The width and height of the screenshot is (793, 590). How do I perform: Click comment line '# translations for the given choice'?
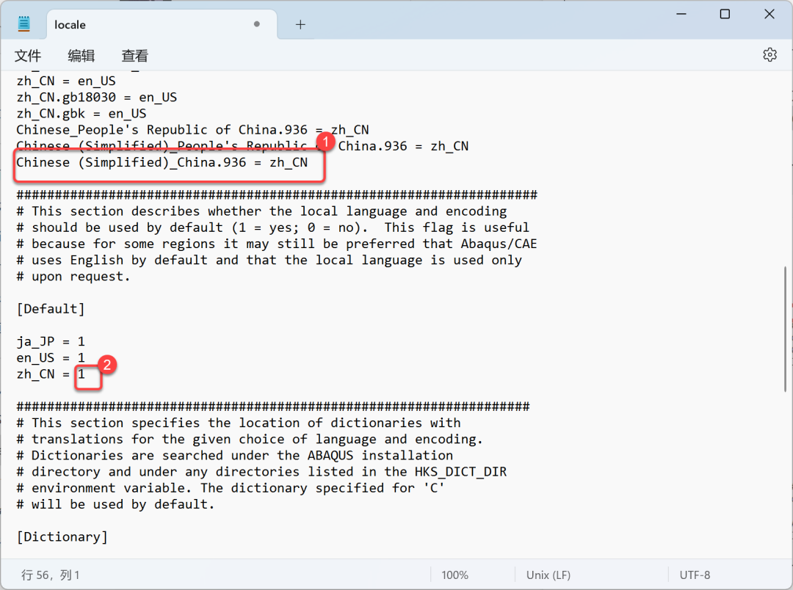tap(250, 439)
